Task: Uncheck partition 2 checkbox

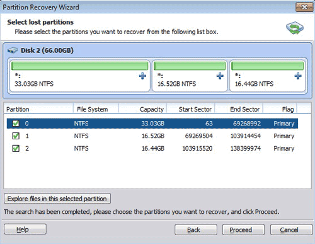Action: [16, 149]
